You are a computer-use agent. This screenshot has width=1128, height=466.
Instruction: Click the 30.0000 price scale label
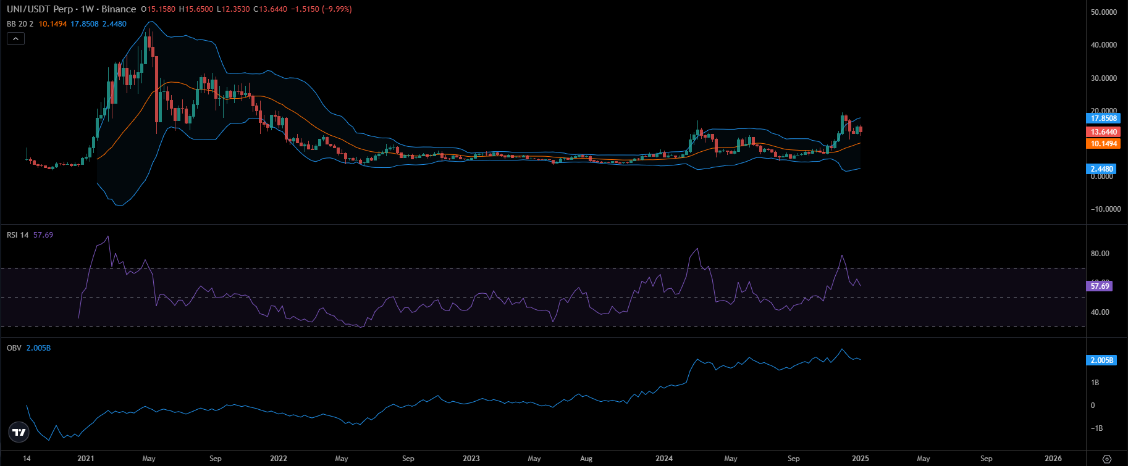1104,78
